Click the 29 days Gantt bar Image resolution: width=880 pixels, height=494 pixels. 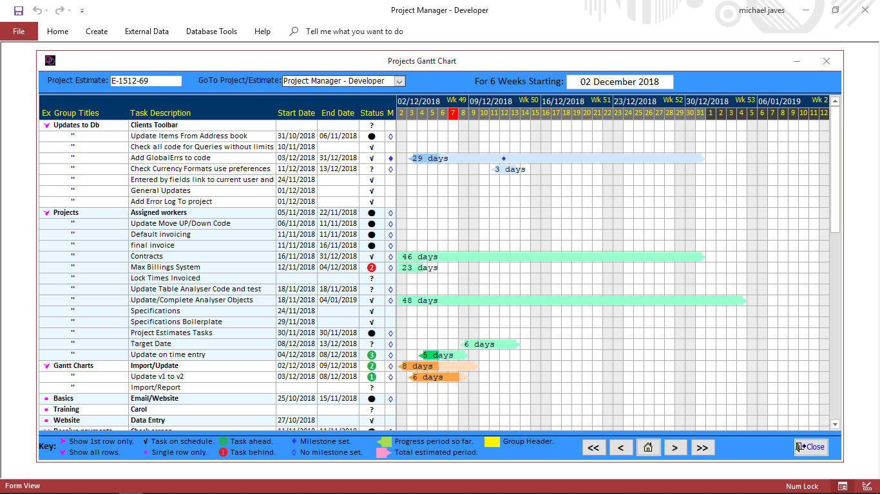(x=557, y=158)
